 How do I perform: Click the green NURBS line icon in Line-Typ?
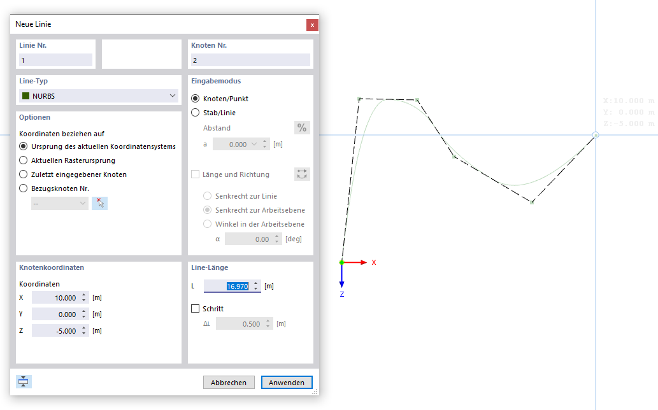tap(26, 95)
